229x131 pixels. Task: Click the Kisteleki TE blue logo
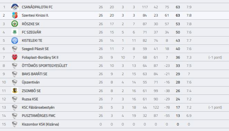(x=15, y=40)
